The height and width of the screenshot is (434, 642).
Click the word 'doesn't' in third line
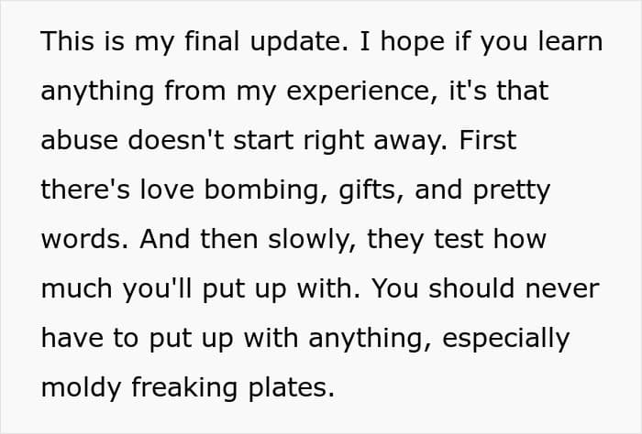[x=176, y=140]
